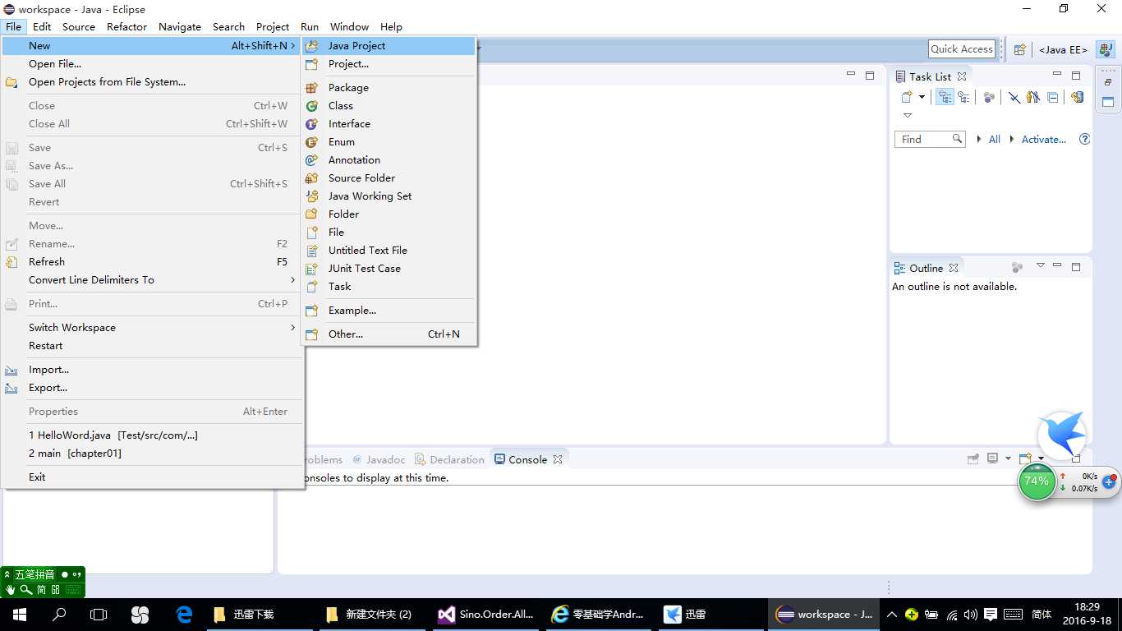Click Display Selected Console icon
Screen dimensions: 1122x631
[x=992, y=458]
